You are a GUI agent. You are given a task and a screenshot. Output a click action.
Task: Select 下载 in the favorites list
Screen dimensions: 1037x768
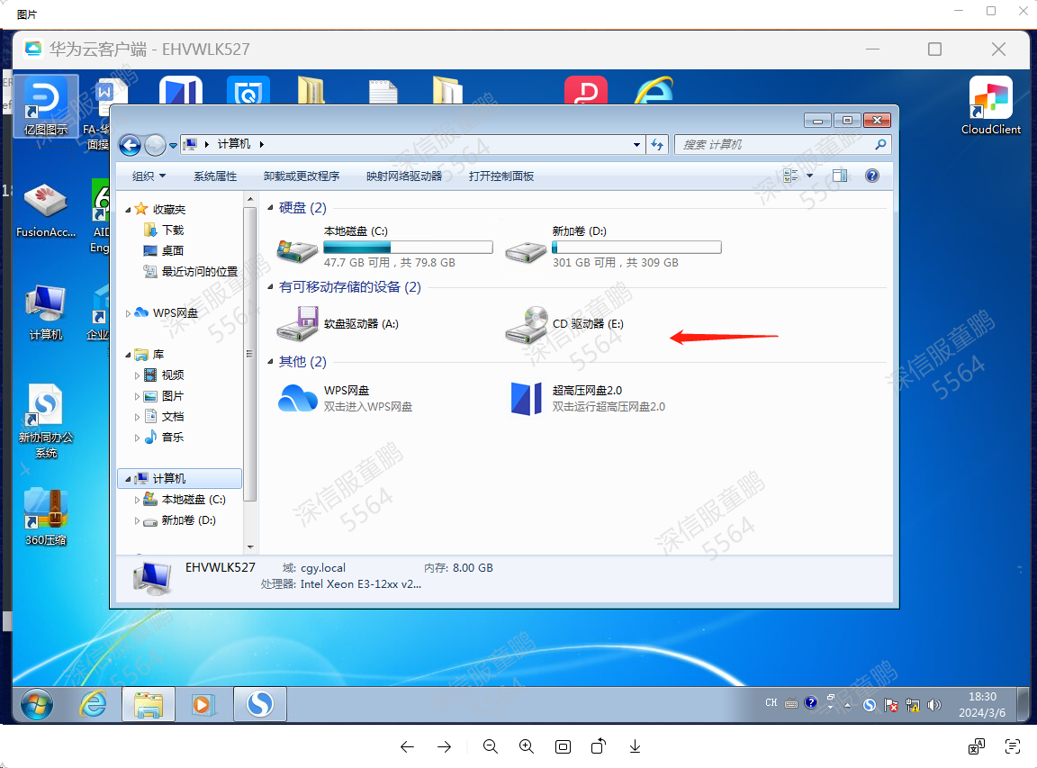[172, 230]
